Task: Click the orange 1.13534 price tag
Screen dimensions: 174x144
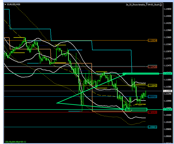Action: [x=153, y=40]
